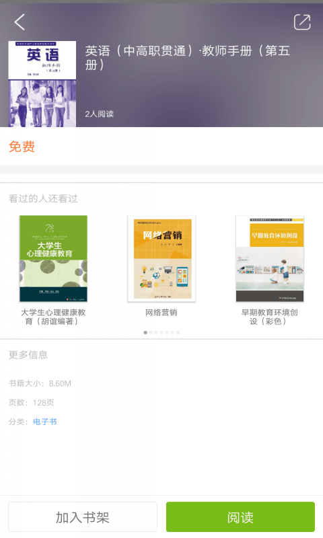The image size is (323, 538).
Task: Open the 电子书 category link
Action: (45, 422)
